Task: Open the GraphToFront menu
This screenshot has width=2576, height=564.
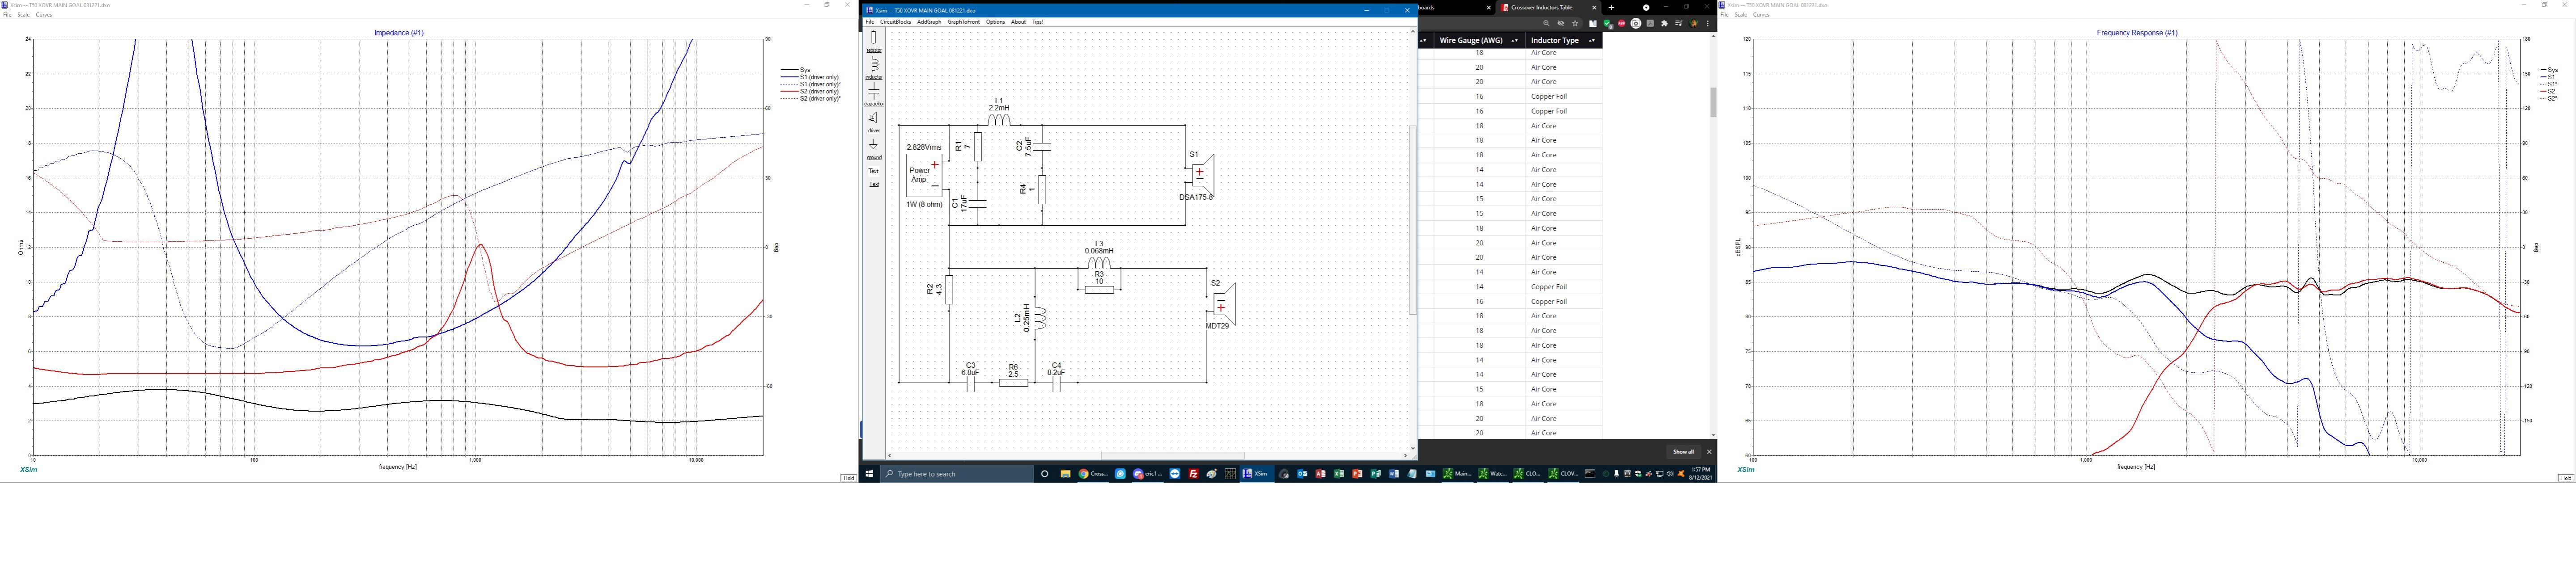Action: 963,21
